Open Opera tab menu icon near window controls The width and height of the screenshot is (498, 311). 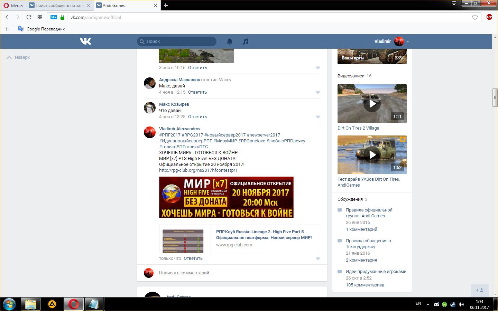[x=454, y=3]
